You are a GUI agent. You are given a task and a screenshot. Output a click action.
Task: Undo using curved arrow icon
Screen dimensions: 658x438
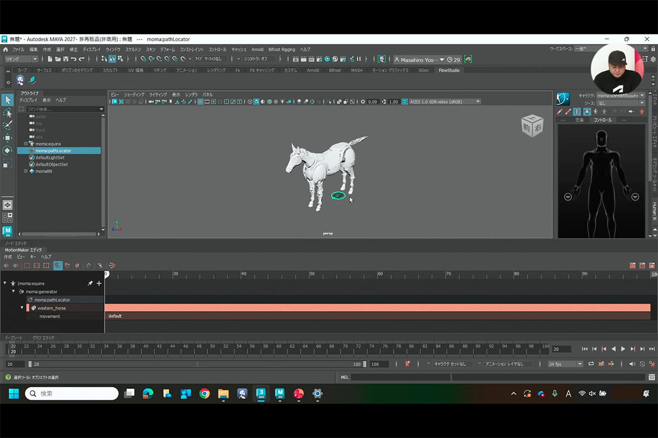(x=74, y=59)
